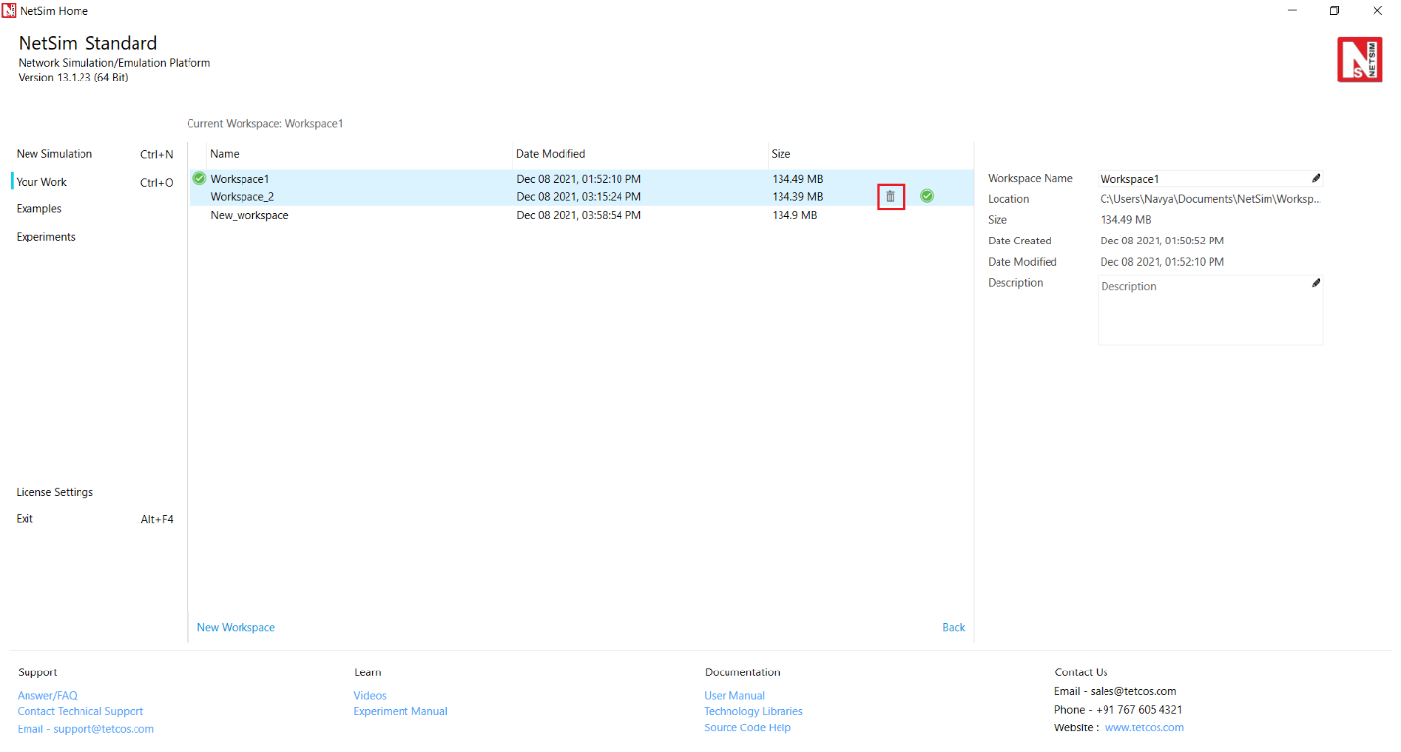Viewport: 1401px width, 752px height.
Task: Click 134.9 MB size cell
Action: 794,215
